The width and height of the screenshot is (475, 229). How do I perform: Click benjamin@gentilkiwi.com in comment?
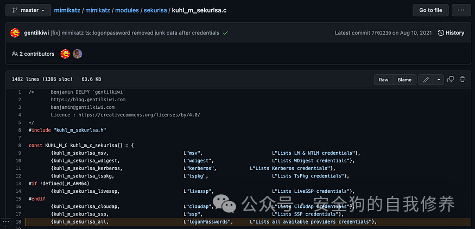pos(83,107)
